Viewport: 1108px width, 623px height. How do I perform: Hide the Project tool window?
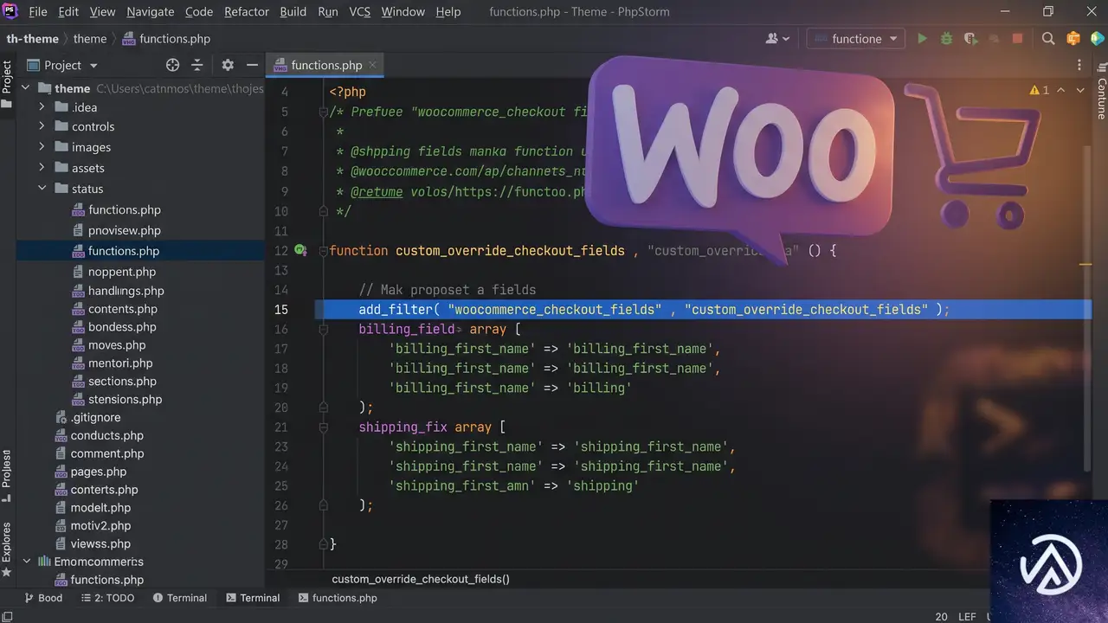[x=252, y=65]
